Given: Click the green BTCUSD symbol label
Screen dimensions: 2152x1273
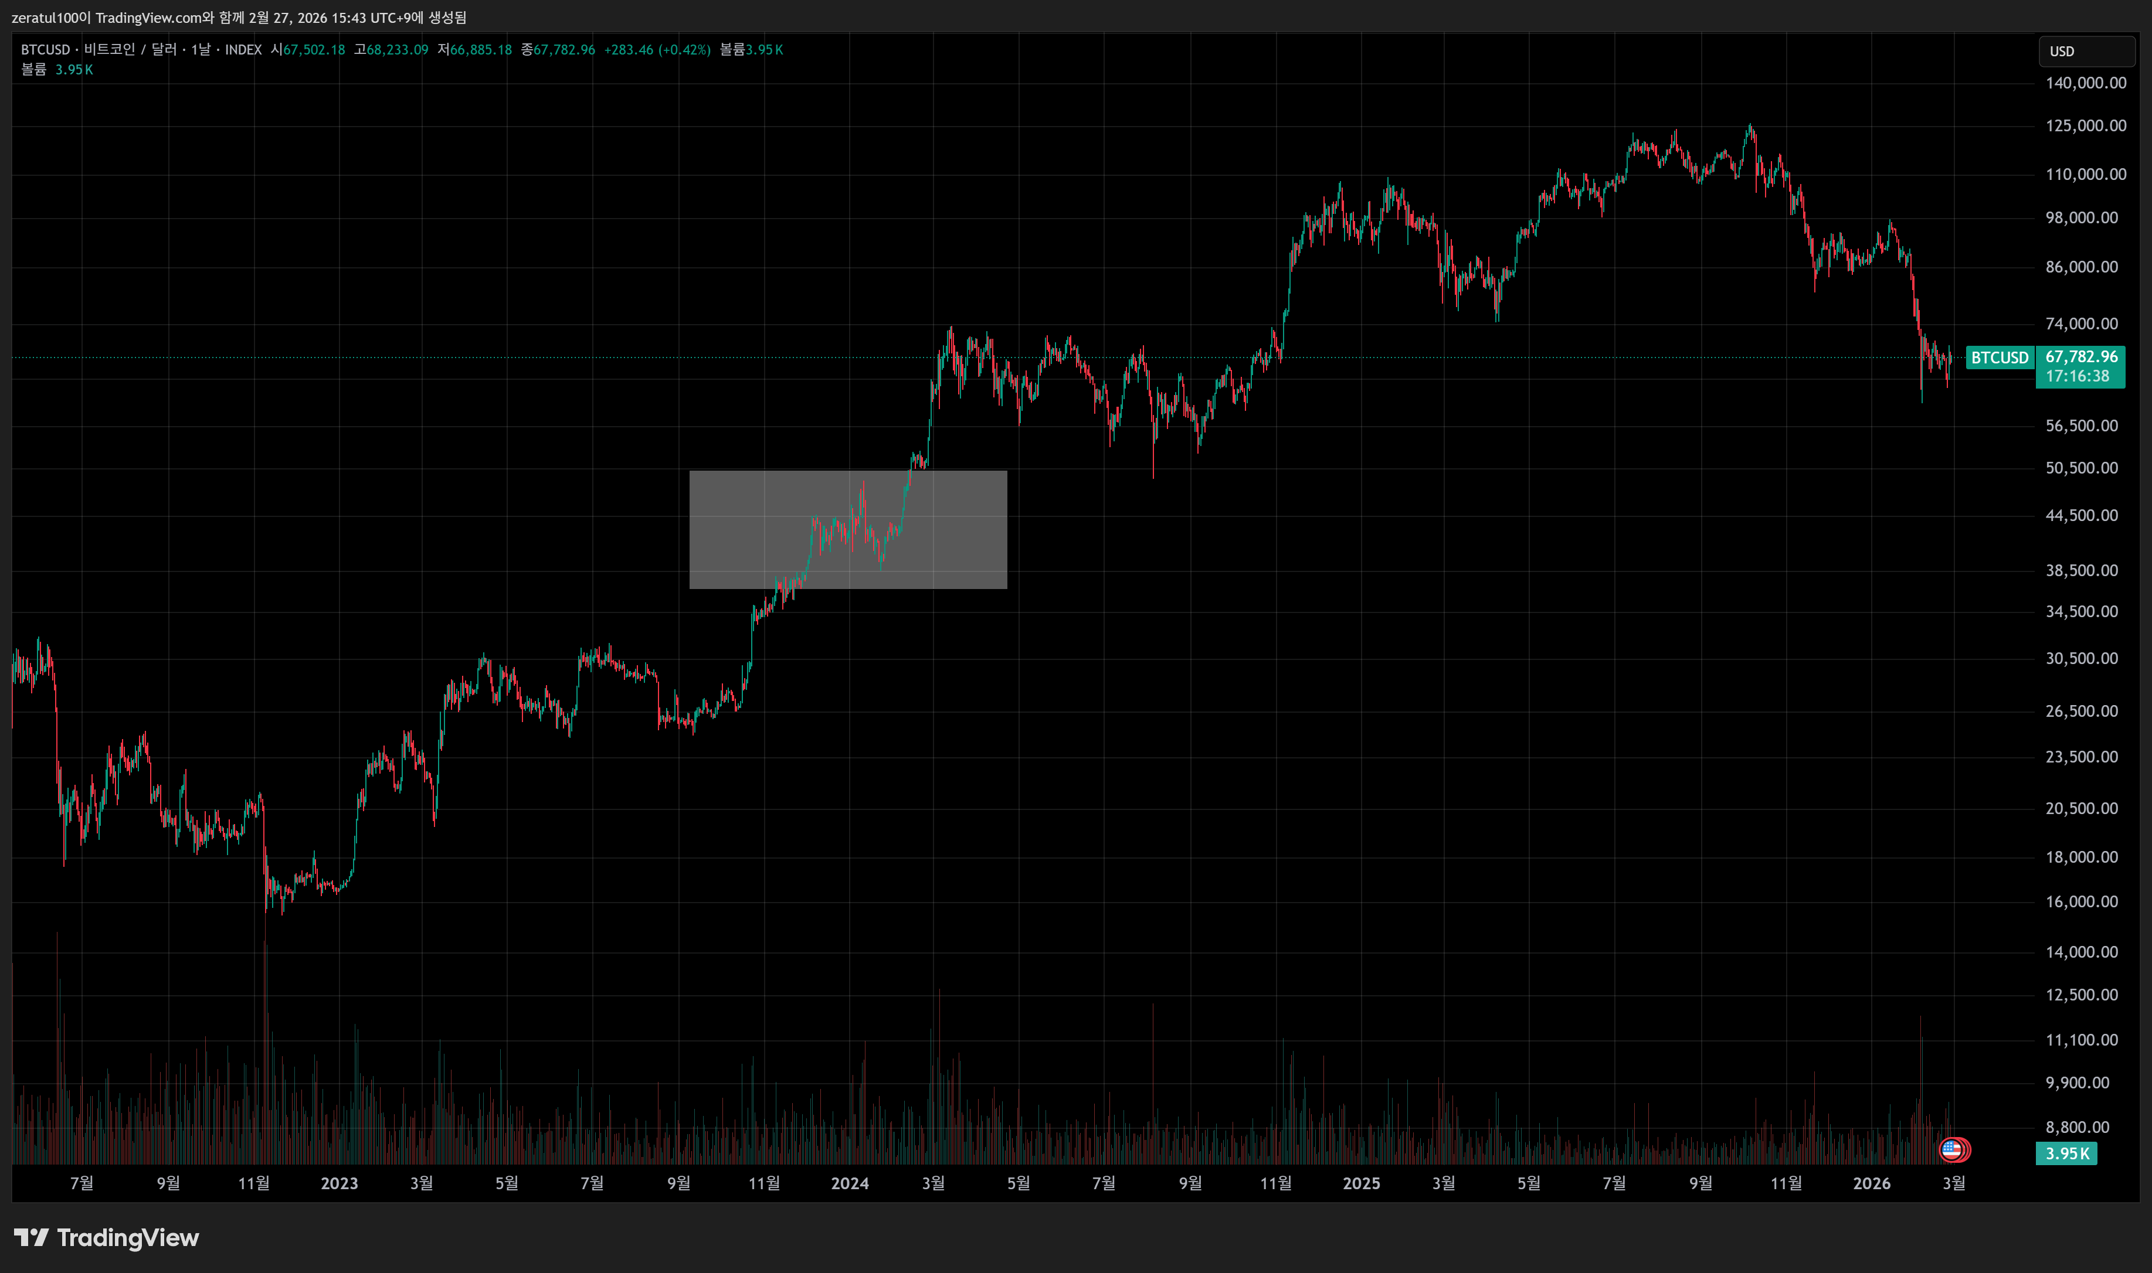Looking at the screenshot, I should click(x=2000, y=358).
